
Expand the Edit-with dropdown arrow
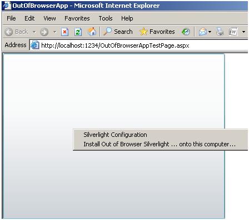(243, 32)
